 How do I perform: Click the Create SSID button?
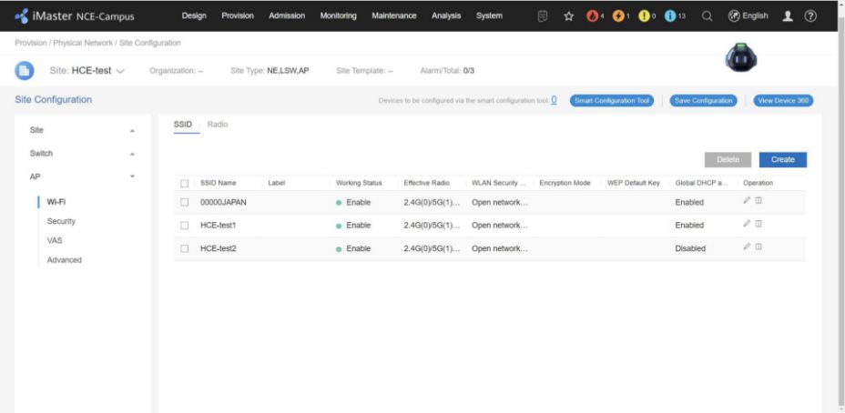783,159
